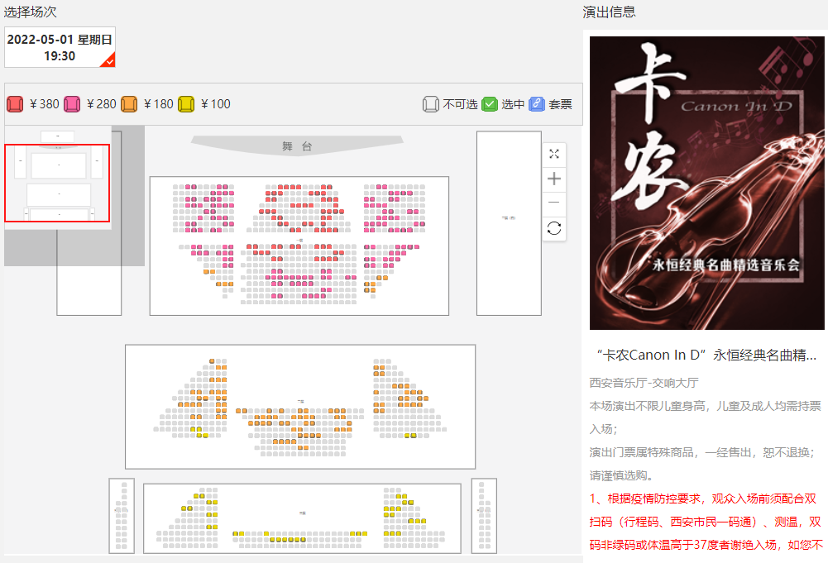
Task: Click the 演出信息 heading
Action: point(610,12)
